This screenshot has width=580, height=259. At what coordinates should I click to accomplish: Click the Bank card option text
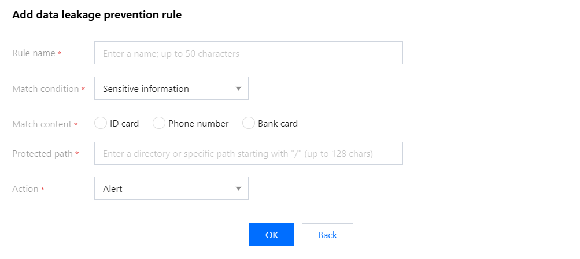[x=278, y=124]
